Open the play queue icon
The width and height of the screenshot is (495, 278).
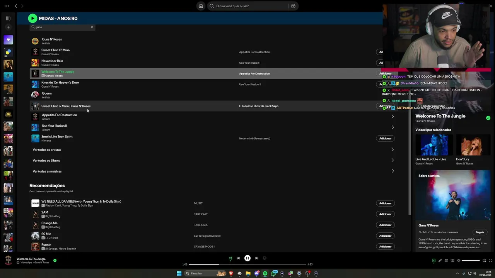(x=446, y=261)
